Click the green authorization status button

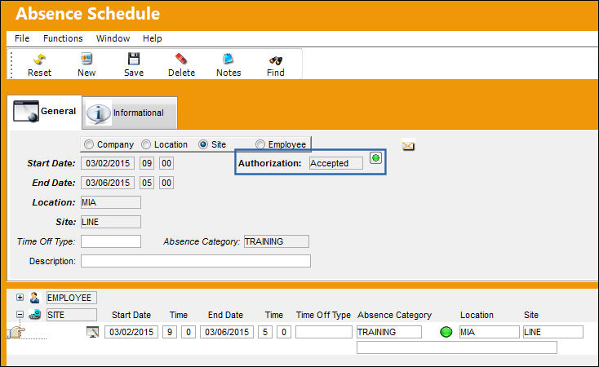[x=376, y=157]
